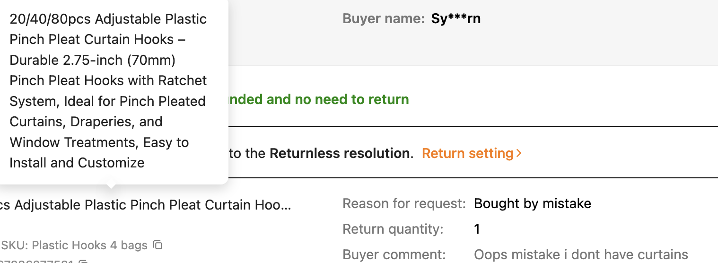Select the Bought by mistake reason text
This screenshot has width=718, height=263.
533,204
